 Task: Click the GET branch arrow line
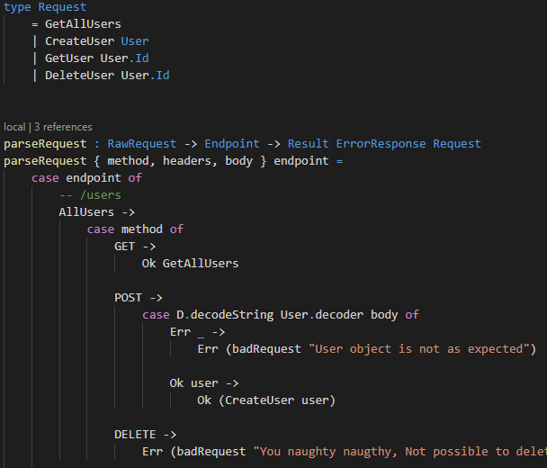coord(135,247)
